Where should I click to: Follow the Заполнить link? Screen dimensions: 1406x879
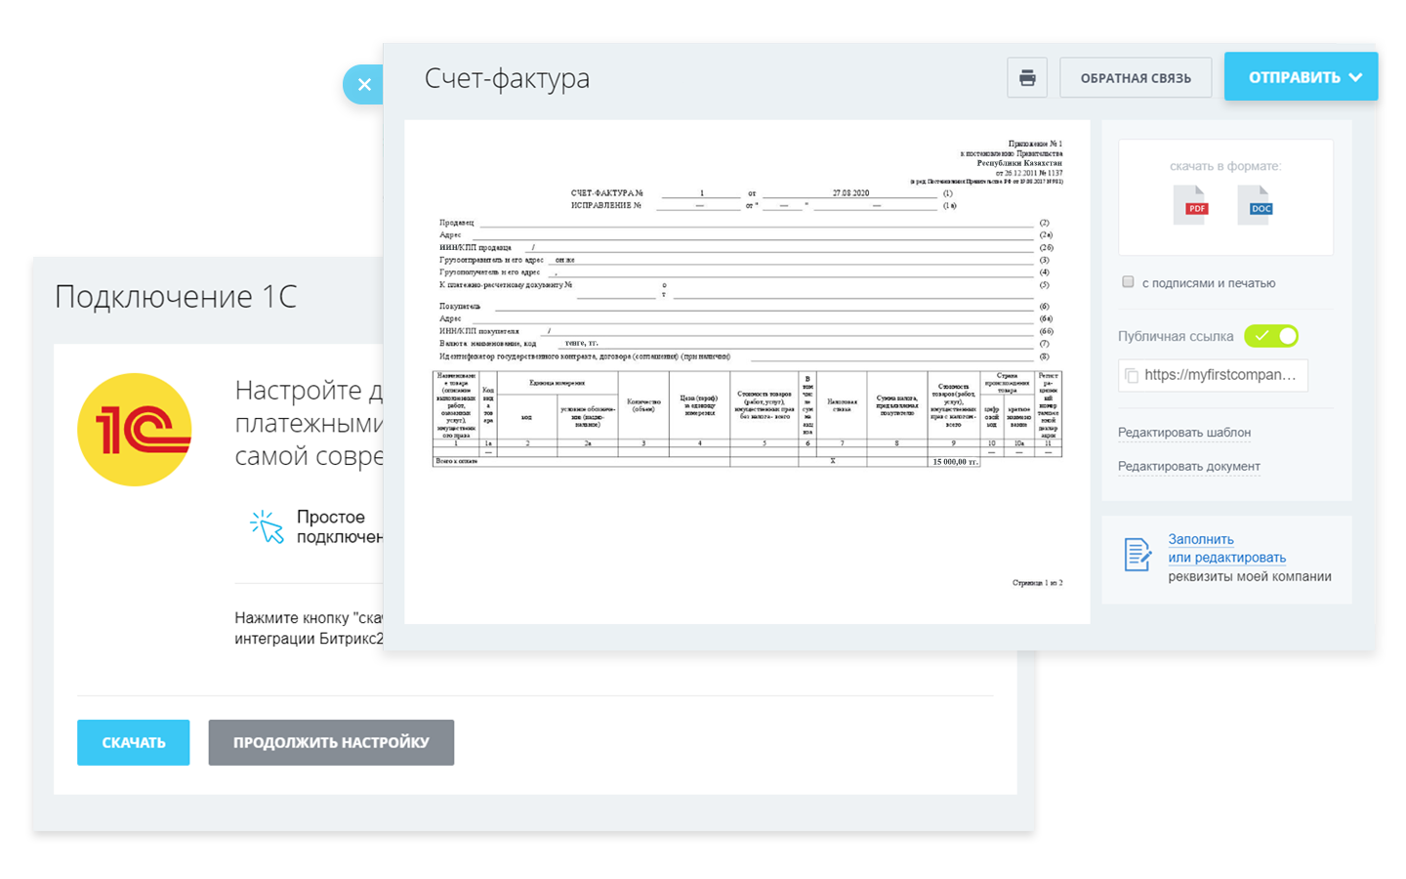point(1200,539)
